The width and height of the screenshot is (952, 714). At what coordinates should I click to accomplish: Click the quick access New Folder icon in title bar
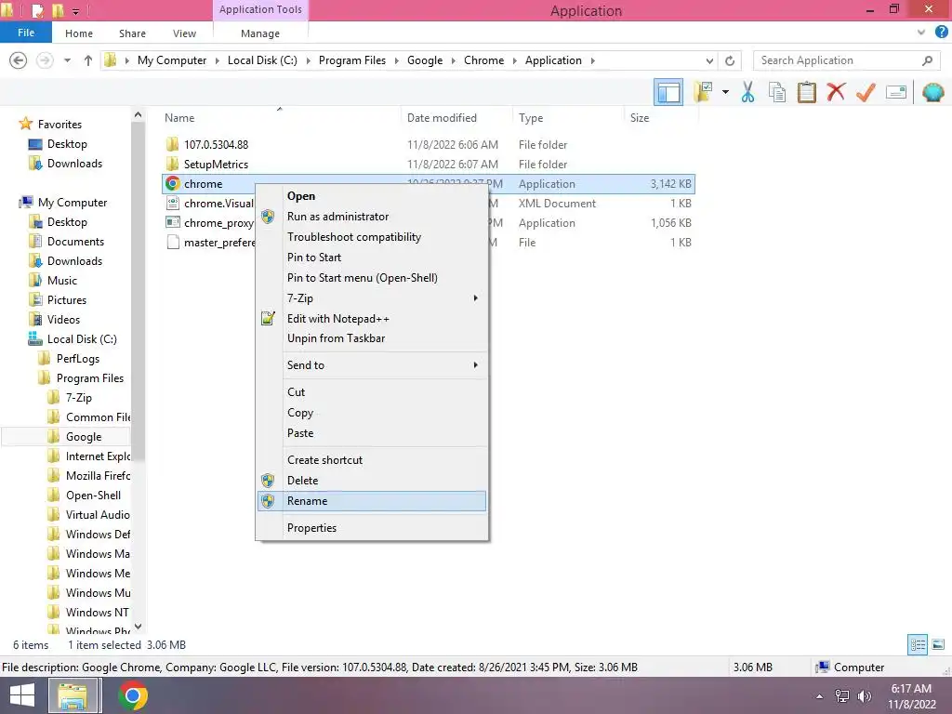(x=58, y=11)
